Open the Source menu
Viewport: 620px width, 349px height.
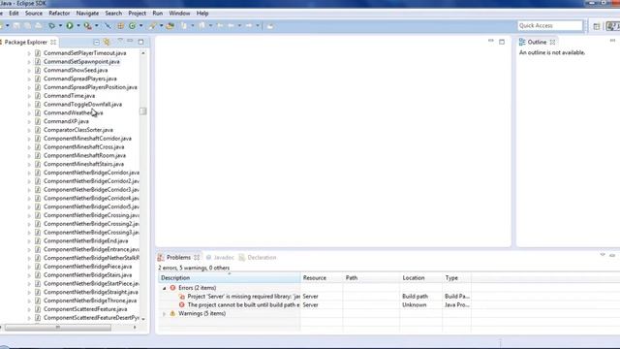(34, 13)
